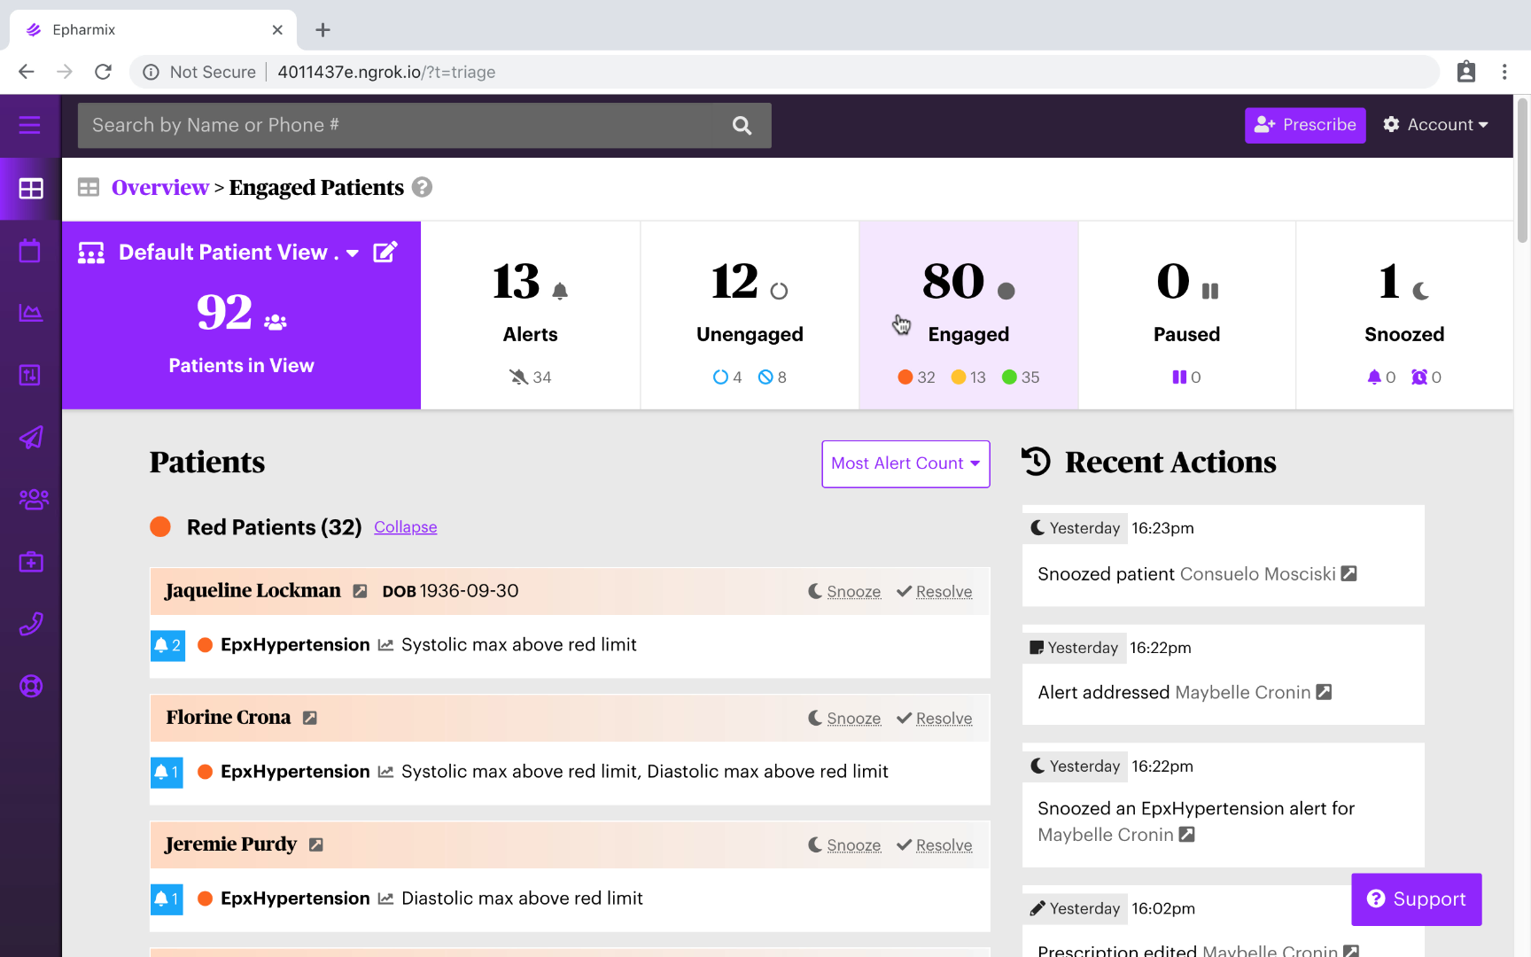Select the Unengaged summary tab

tap(750, 315)
